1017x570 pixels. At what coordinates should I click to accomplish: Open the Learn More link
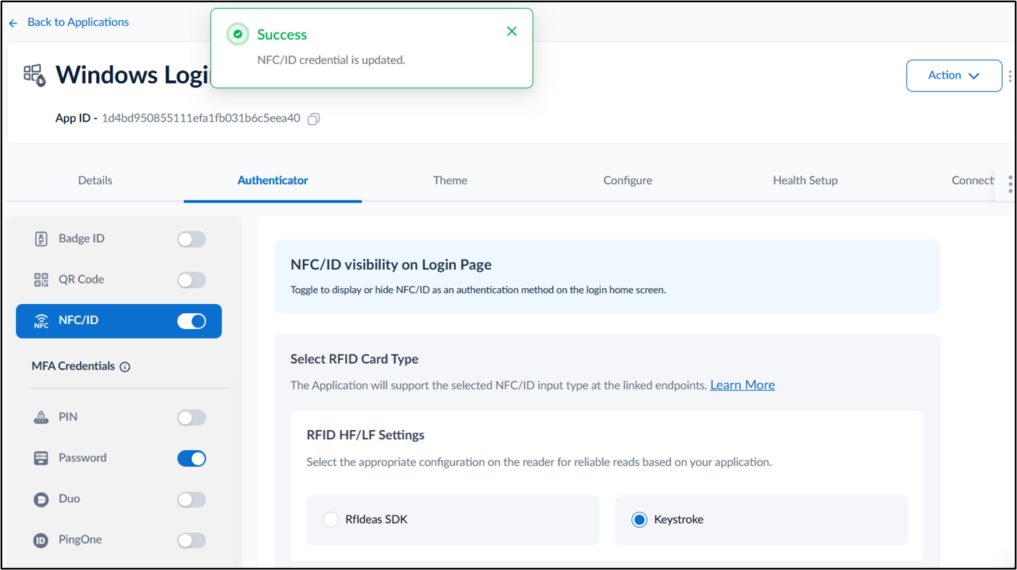tap(742, 385)
